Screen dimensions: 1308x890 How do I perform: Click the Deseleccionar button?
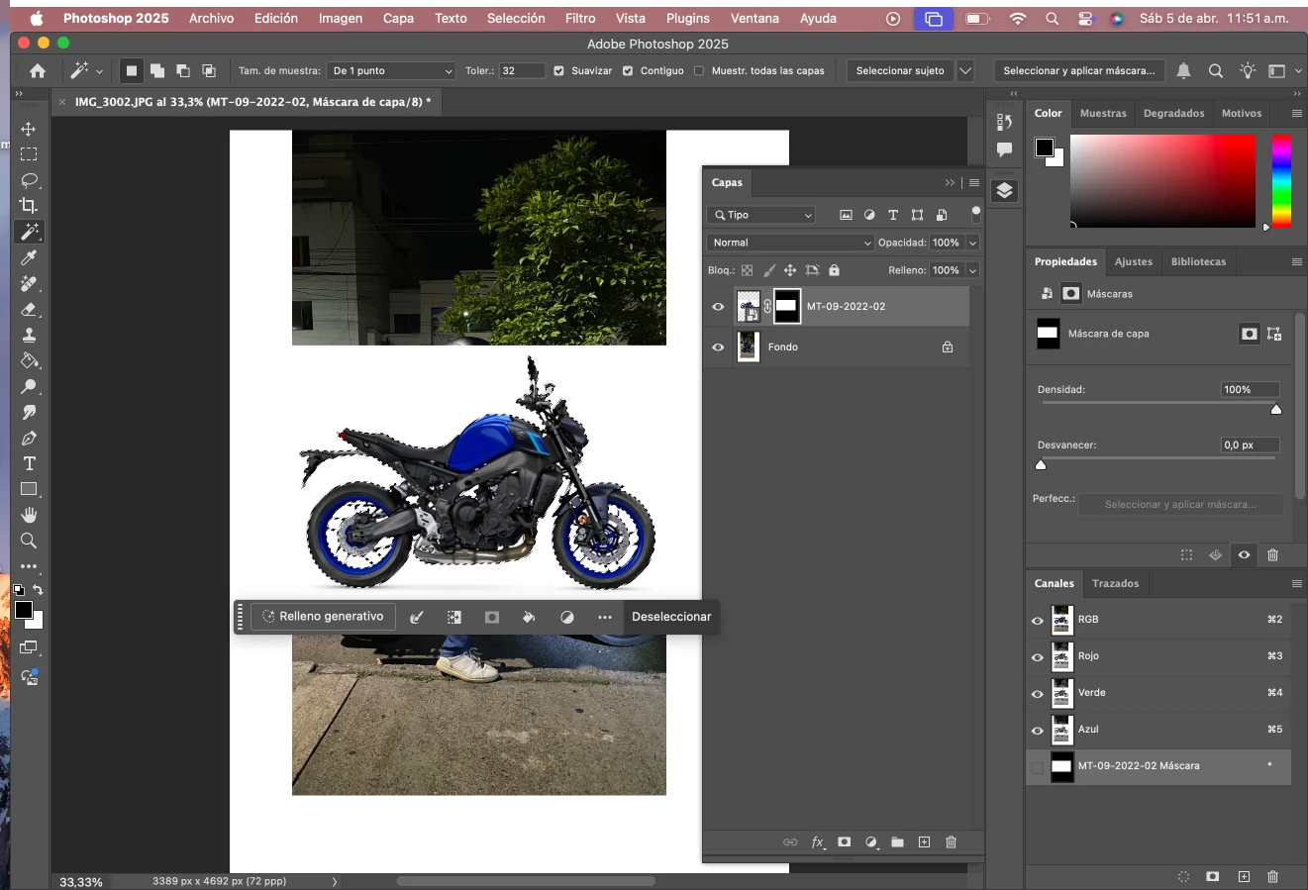[x=671, y=617]
